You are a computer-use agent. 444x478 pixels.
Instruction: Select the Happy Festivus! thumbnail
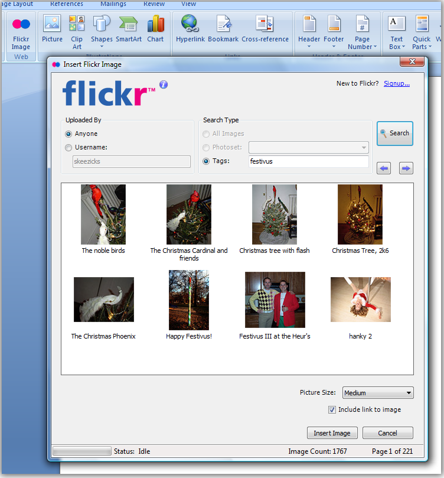click(189, 300)
